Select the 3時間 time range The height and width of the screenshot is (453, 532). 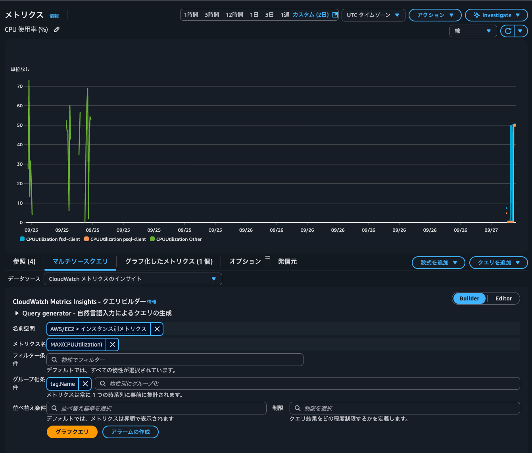click(x=212, y=15)
